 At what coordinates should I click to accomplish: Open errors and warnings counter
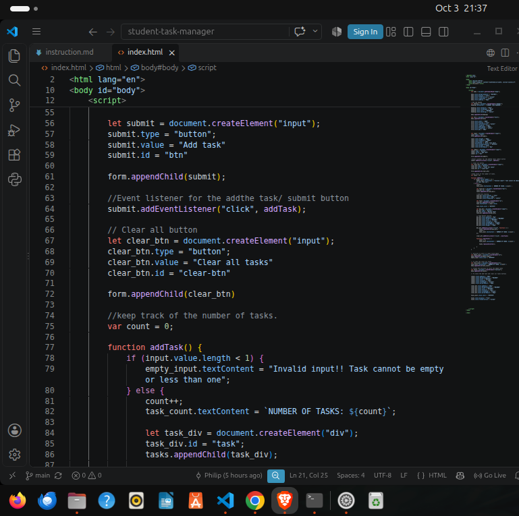(86, 476)
